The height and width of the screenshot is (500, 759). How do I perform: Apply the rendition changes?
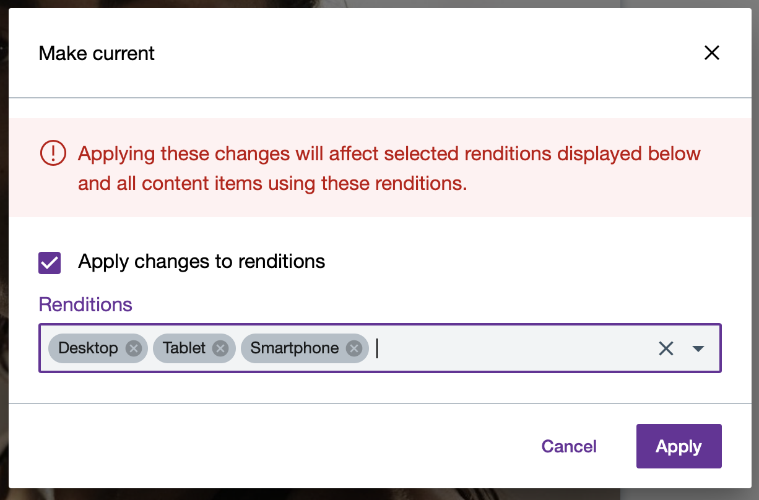pos(679,446)
